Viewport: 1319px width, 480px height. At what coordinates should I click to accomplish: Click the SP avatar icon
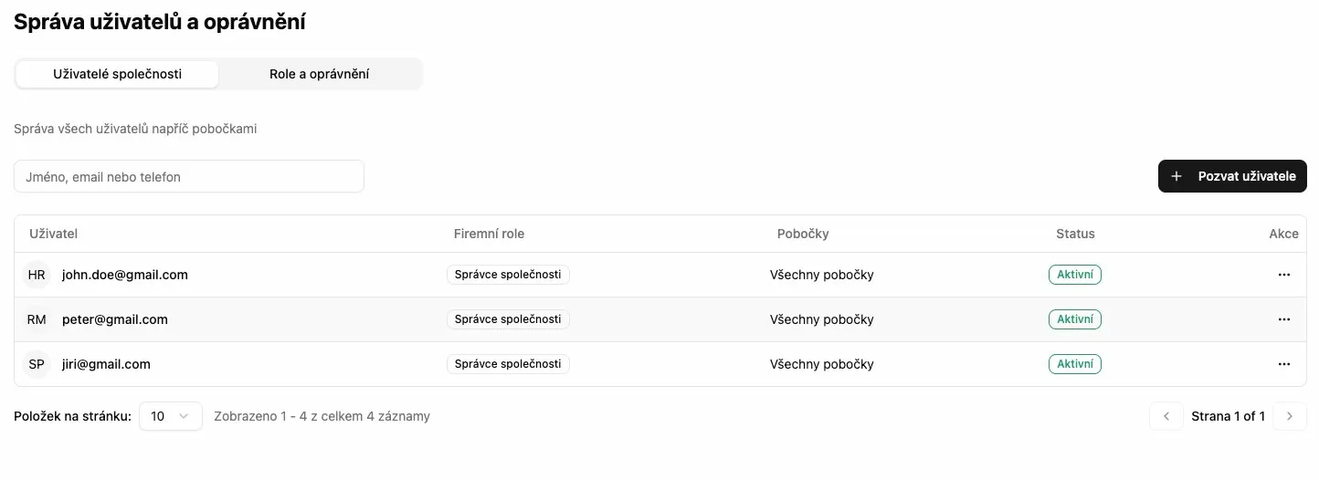(37, 364)
